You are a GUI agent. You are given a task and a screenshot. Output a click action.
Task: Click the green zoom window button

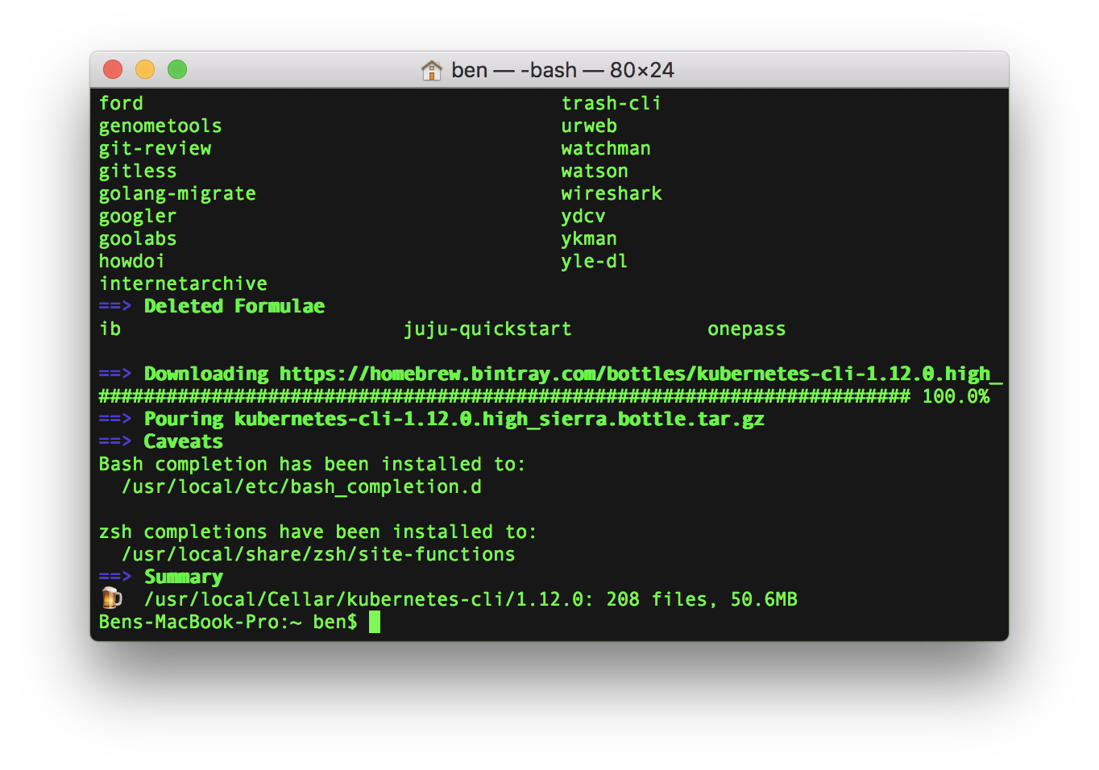click(177, 69)
